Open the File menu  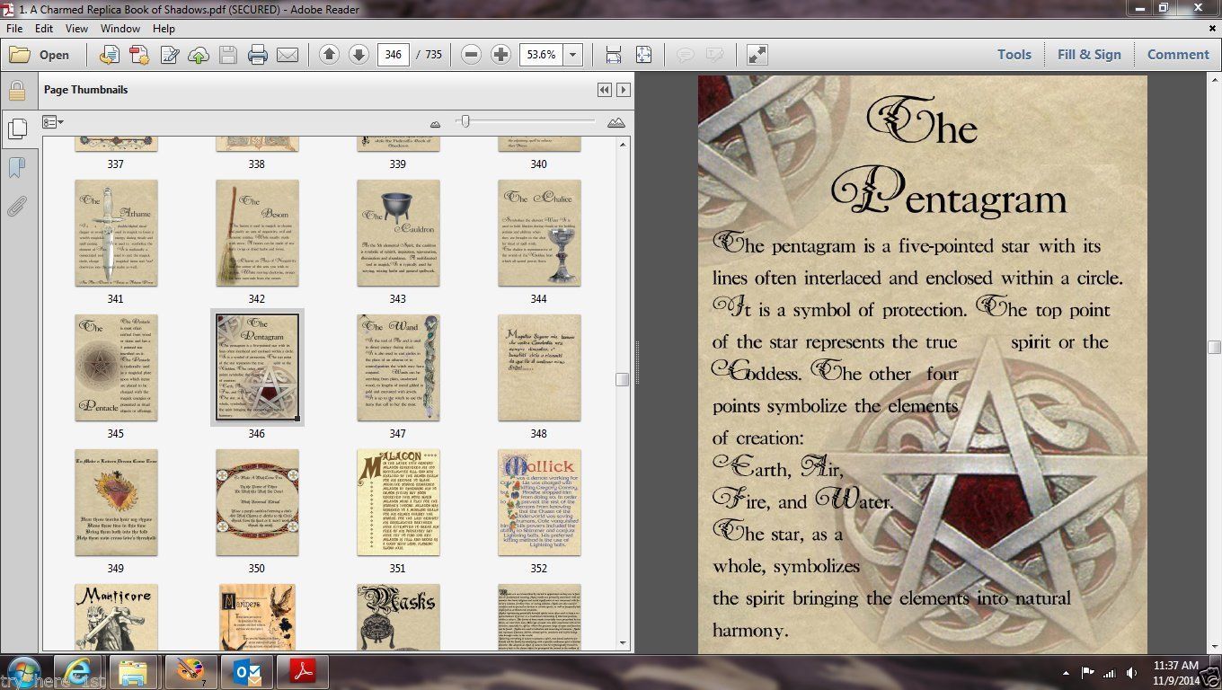(x=15, y=29)
